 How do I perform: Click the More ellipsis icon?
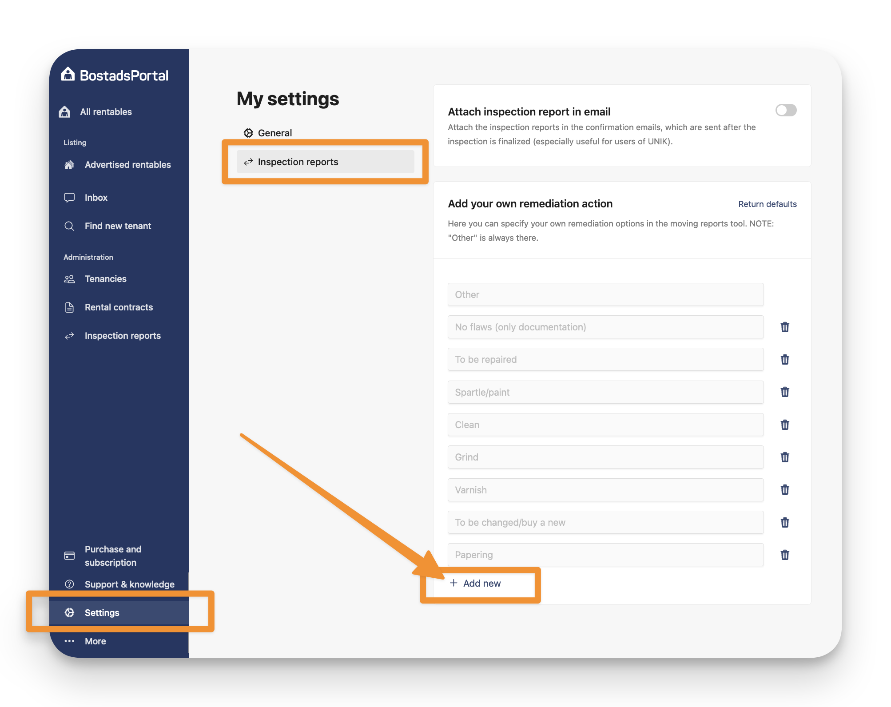69,641
